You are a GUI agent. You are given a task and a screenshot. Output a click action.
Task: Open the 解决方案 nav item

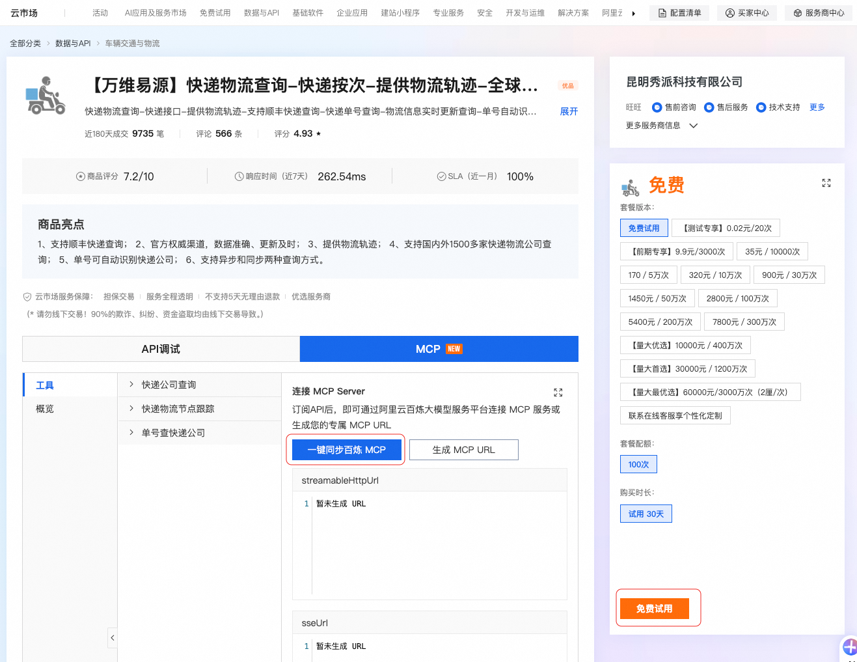(573, 13)
